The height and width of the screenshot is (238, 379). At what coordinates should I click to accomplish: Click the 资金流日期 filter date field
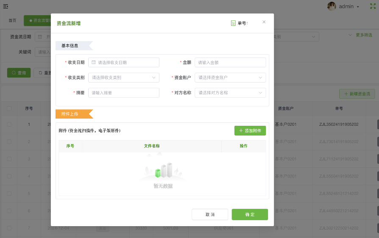pyautogui.click(x=43, y=37)
